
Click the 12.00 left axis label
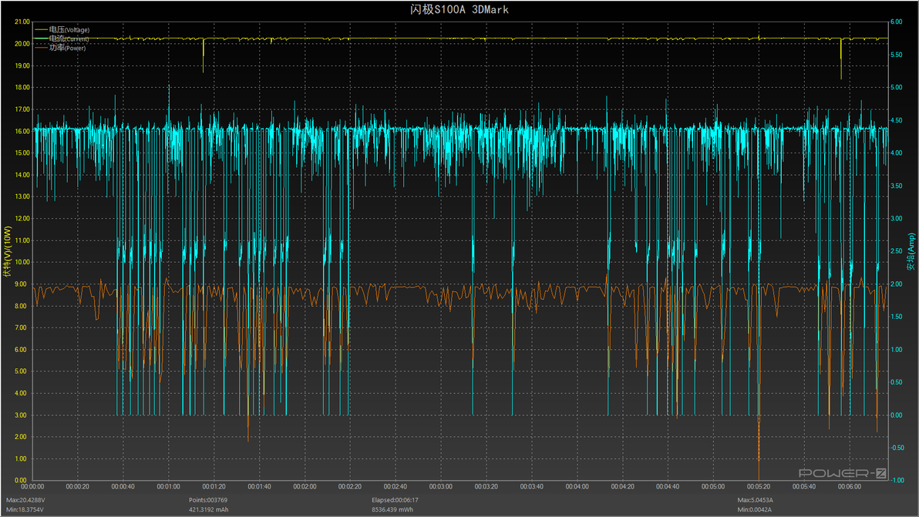tap(22, 218)
